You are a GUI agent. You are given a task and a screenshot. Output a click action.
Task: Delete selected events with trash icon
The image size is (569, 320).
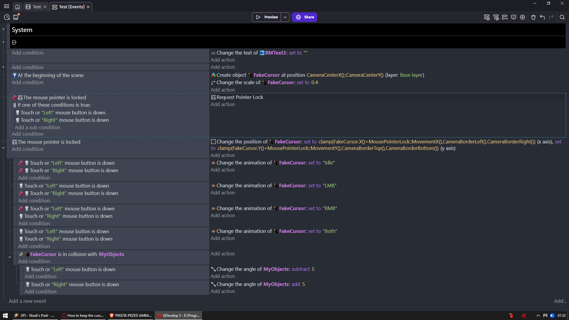(533, 17)
